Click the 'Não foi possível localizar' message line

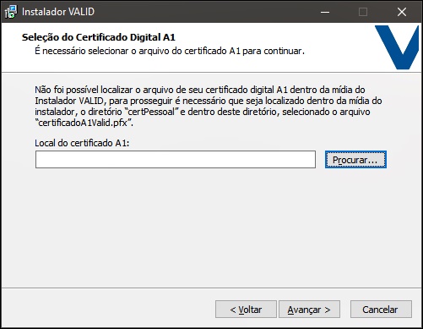[x=200, y=90]
